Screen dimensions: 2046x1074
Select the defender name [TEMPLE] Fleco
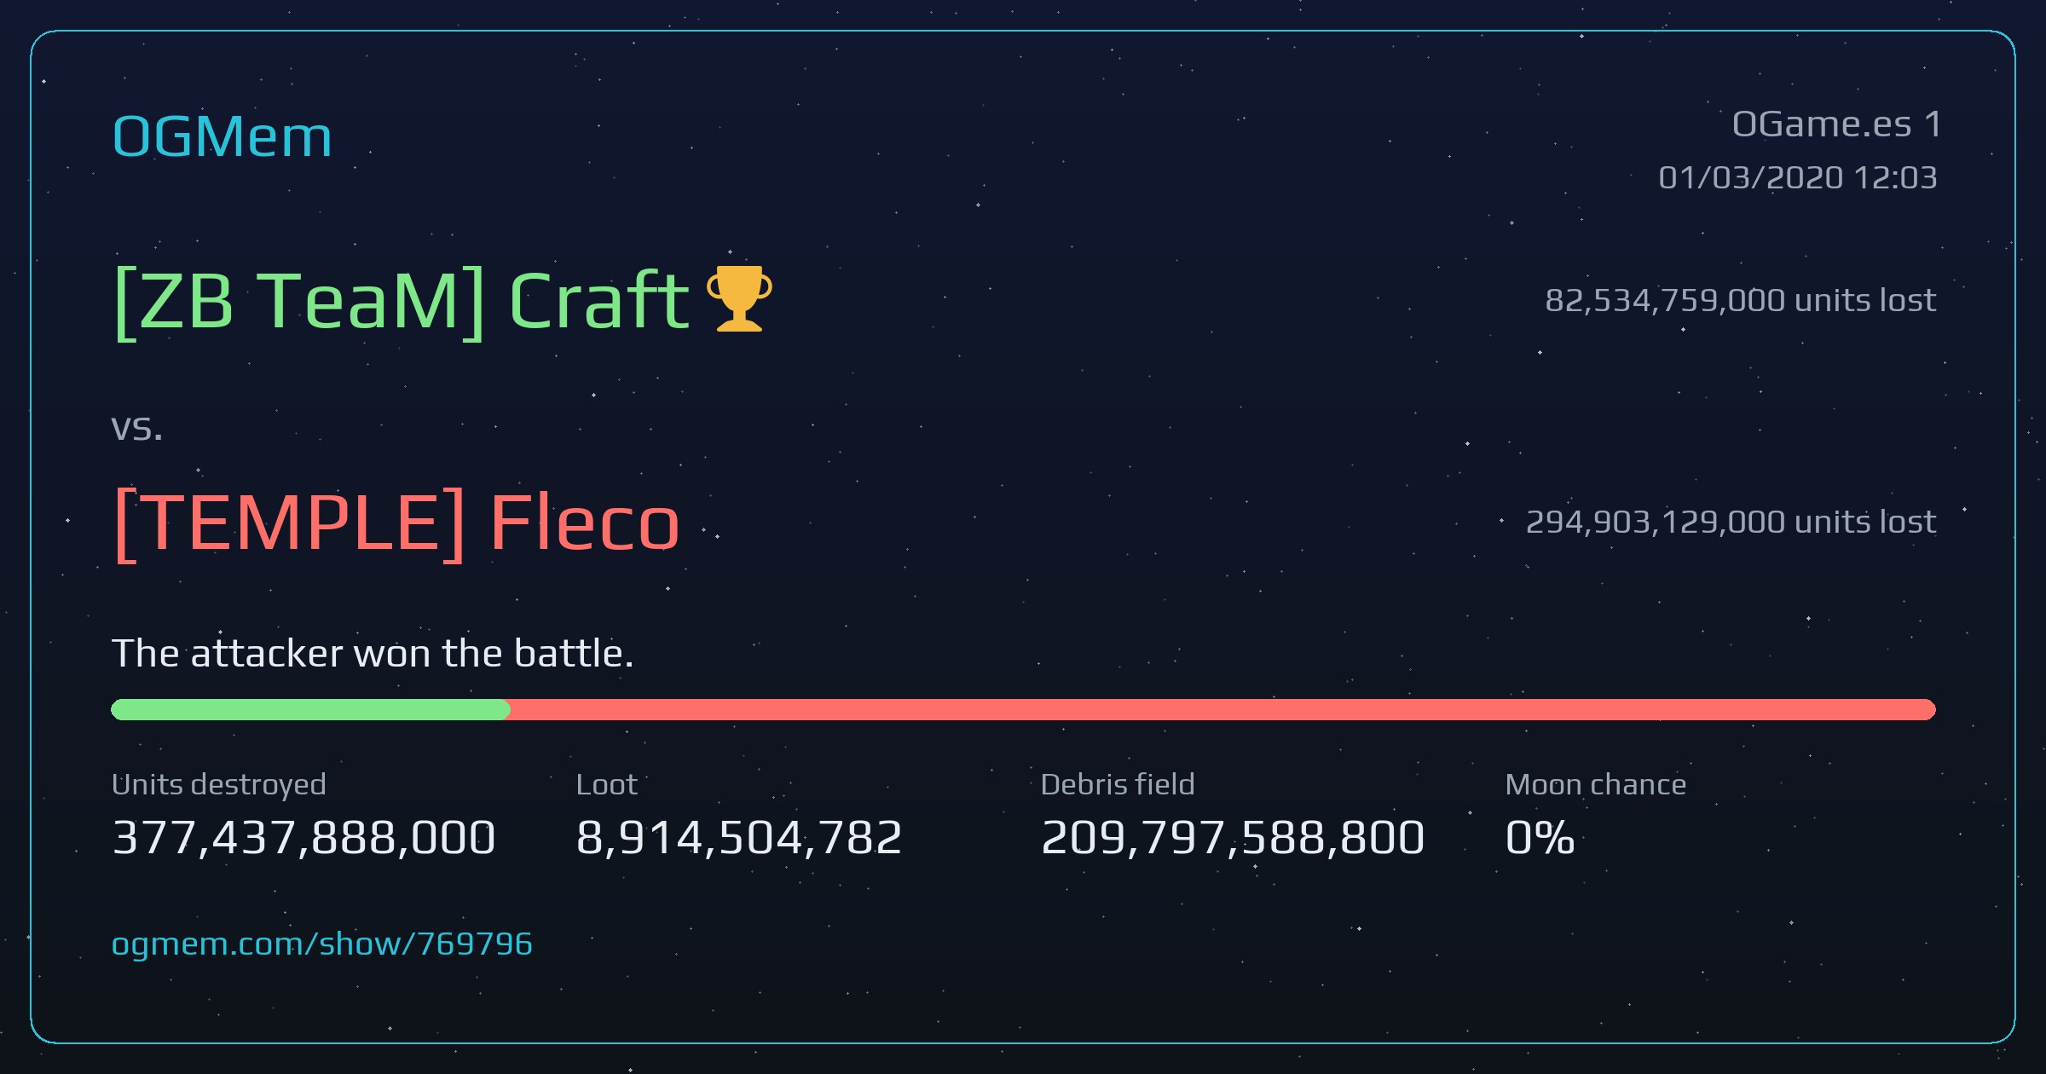[396, 523]
